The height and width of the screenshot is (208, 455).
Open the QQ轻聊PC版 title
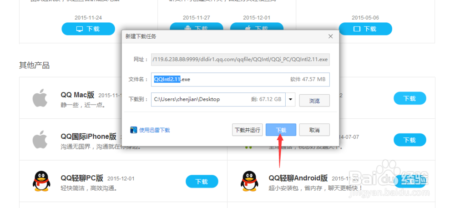(x=82, y=178)
